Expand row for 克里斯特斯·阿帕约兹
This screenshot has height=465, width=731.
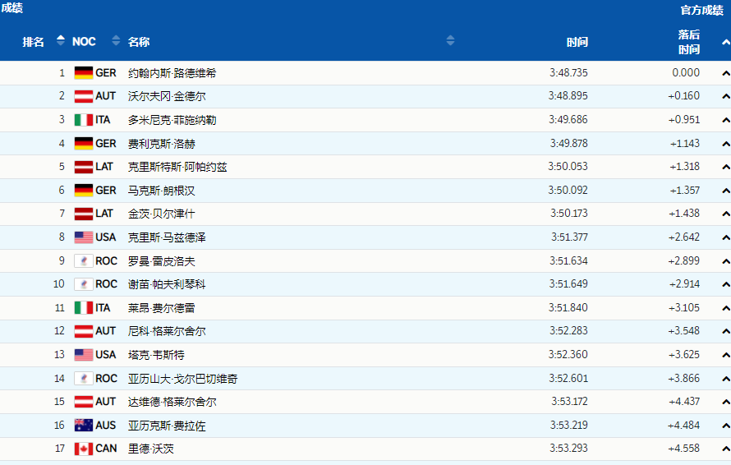725,167
